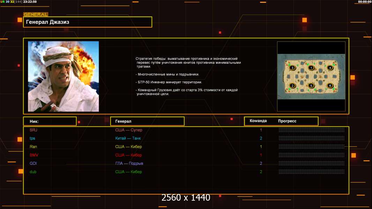Click the Ник: column header
372x209 pixels.
(50, 121)
